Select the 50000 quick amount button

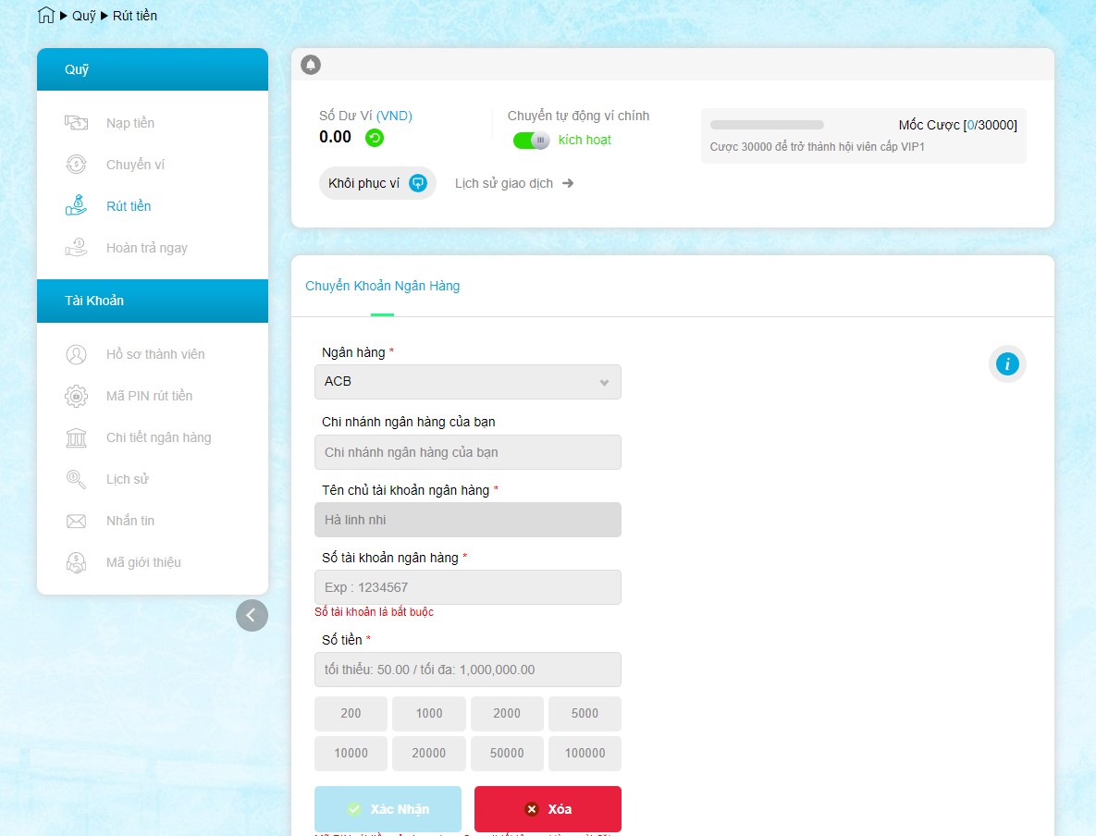507,753
